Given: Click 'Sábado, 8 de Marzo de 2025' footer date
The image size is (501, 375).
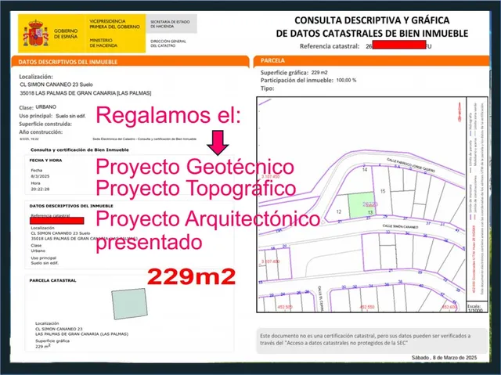Looking at the screenshot, I should 444,358.
